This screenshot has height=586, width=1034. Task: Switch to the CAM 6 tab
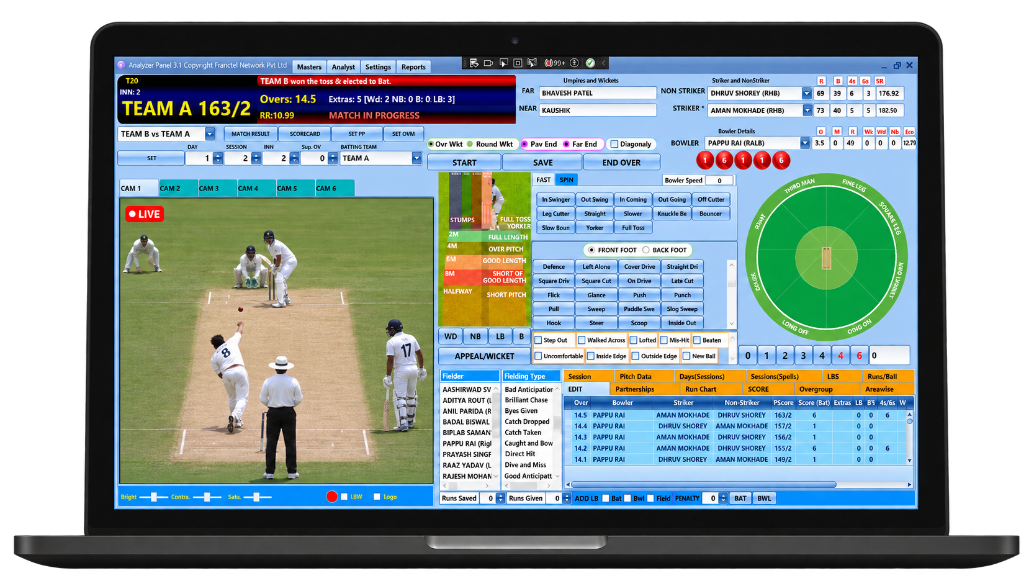(335, 188)
